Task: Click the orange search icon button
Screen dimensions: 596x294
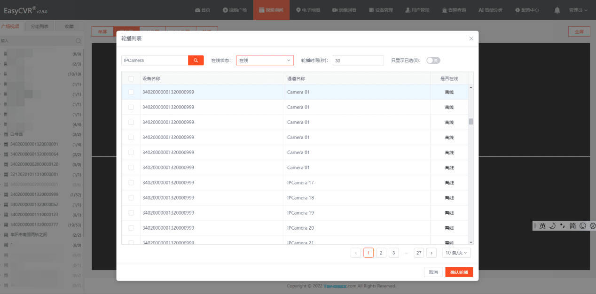Action: 196,60
